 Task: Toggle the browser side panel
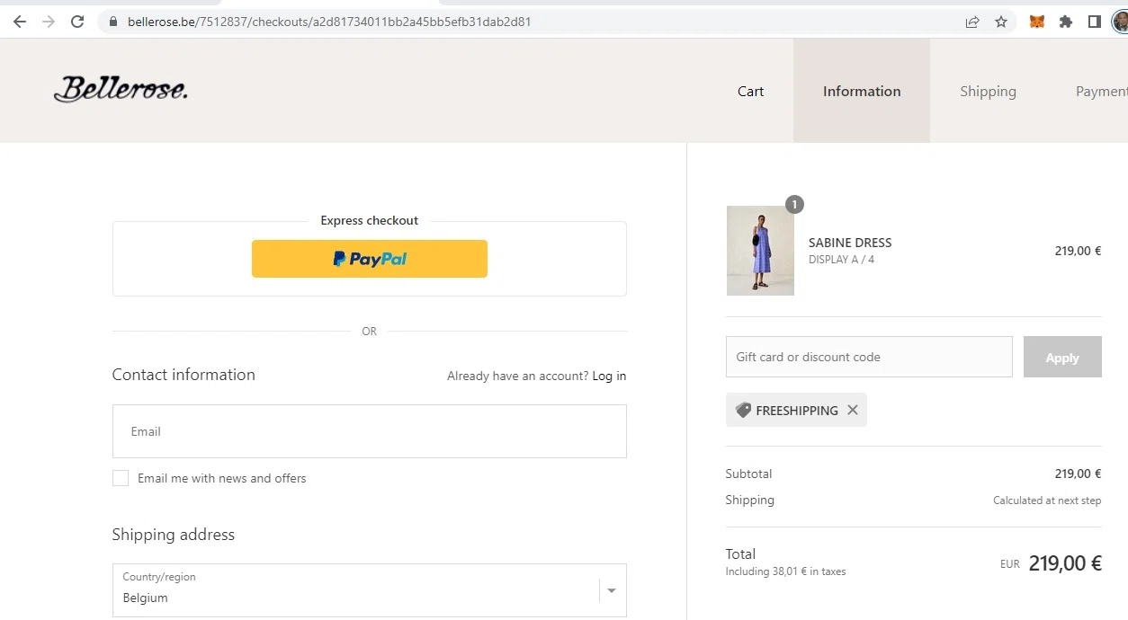coord(1095,22)
